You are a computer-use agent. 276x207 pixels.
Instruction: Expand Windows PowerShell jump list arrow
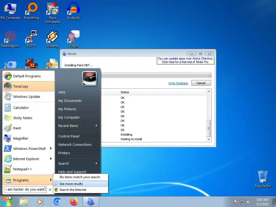51,149
